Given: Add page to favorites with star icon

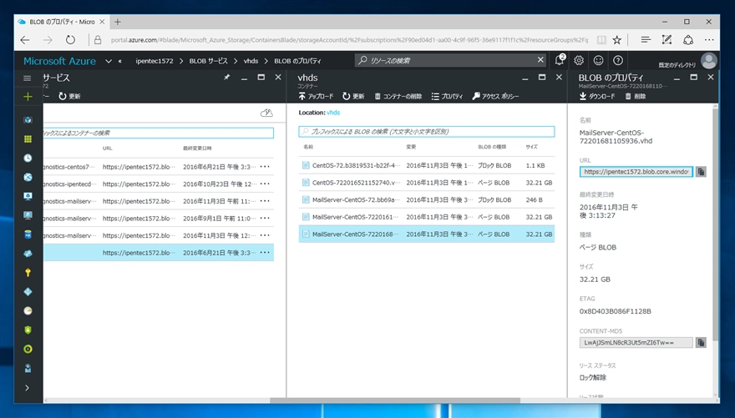Looking at the screenshot, I should pos(617,40).
